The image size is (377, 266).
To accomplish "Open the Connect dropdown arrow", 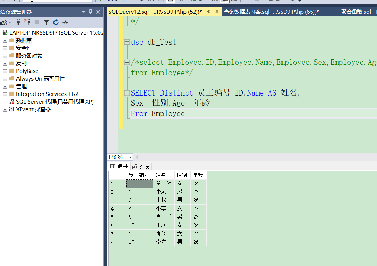I will coord(10,22).
